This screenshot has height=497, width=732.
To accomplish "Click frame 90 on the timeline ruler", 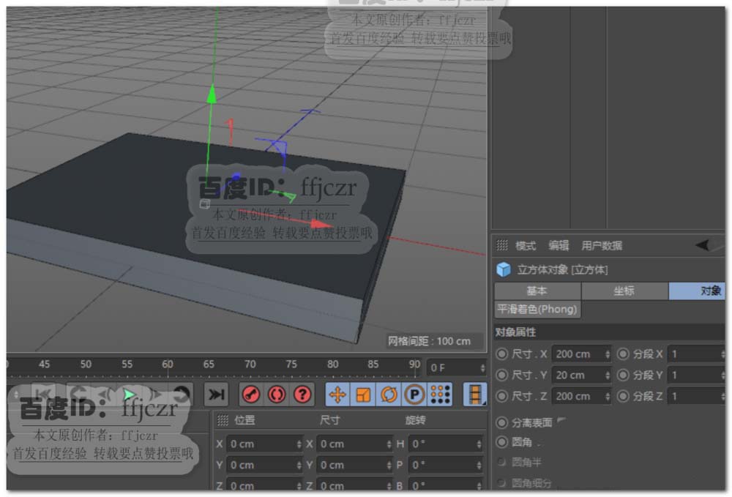I will [414, 365].
